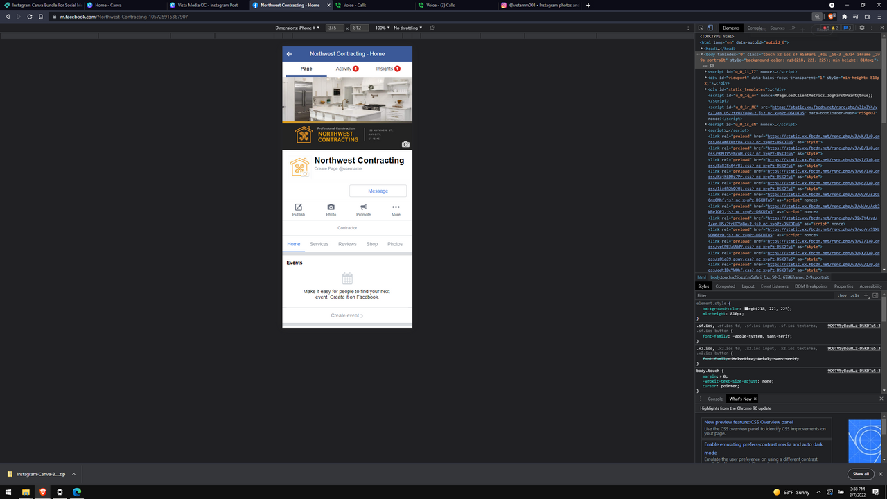
Task: Open the Brave Shields icon
Action: click(832, 16)
